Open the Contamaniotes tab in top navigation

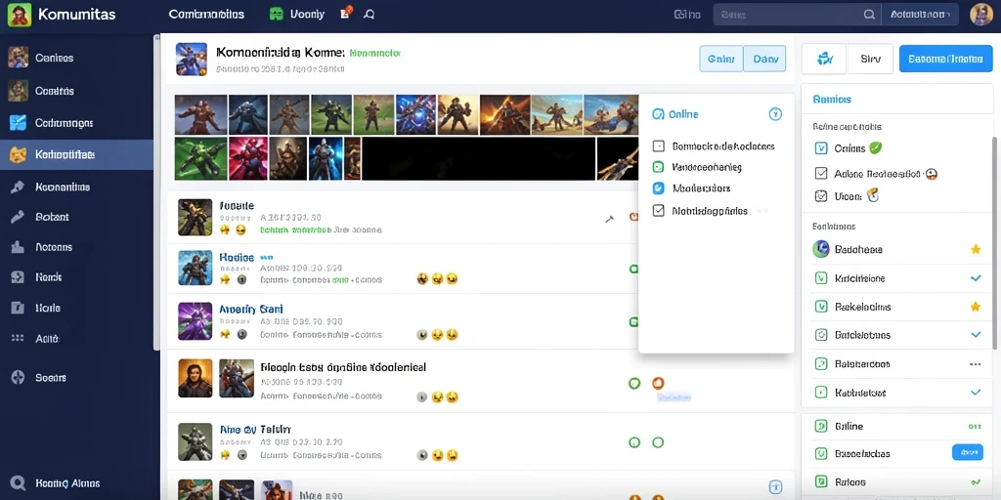[x=207, y=14]
